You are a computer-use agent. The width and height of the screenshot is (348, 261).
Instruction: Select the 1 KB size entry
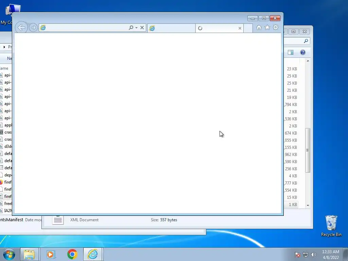click(293, 205)
